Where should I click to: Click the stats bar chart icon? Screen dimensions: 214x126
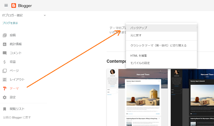(x=5, y=44)
